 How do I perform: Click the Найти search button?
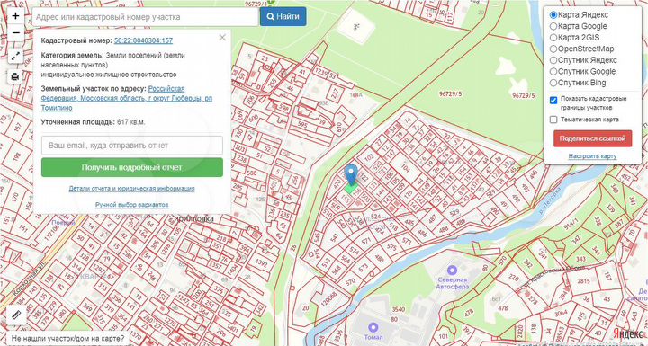point(283,16)
